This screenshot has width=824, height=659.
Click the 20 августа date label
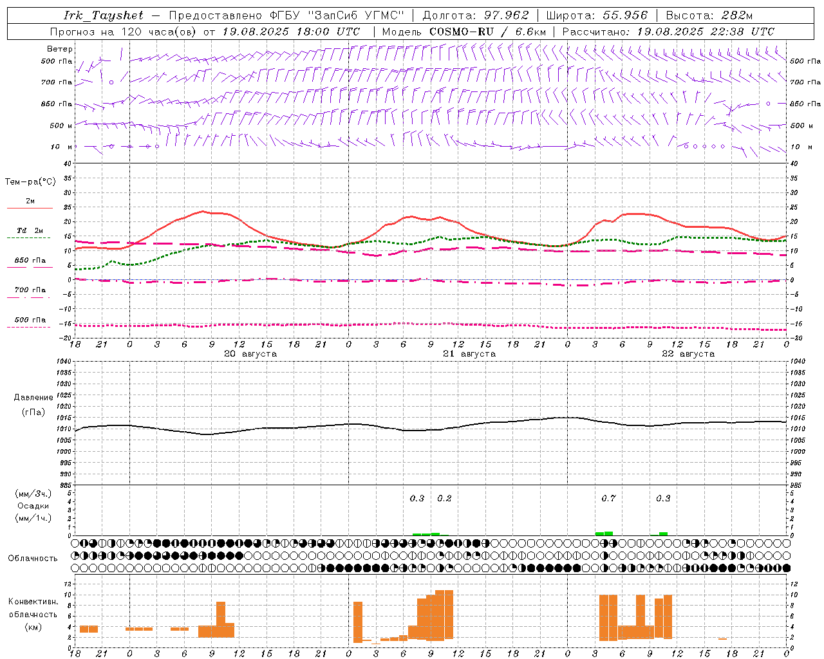250,354
